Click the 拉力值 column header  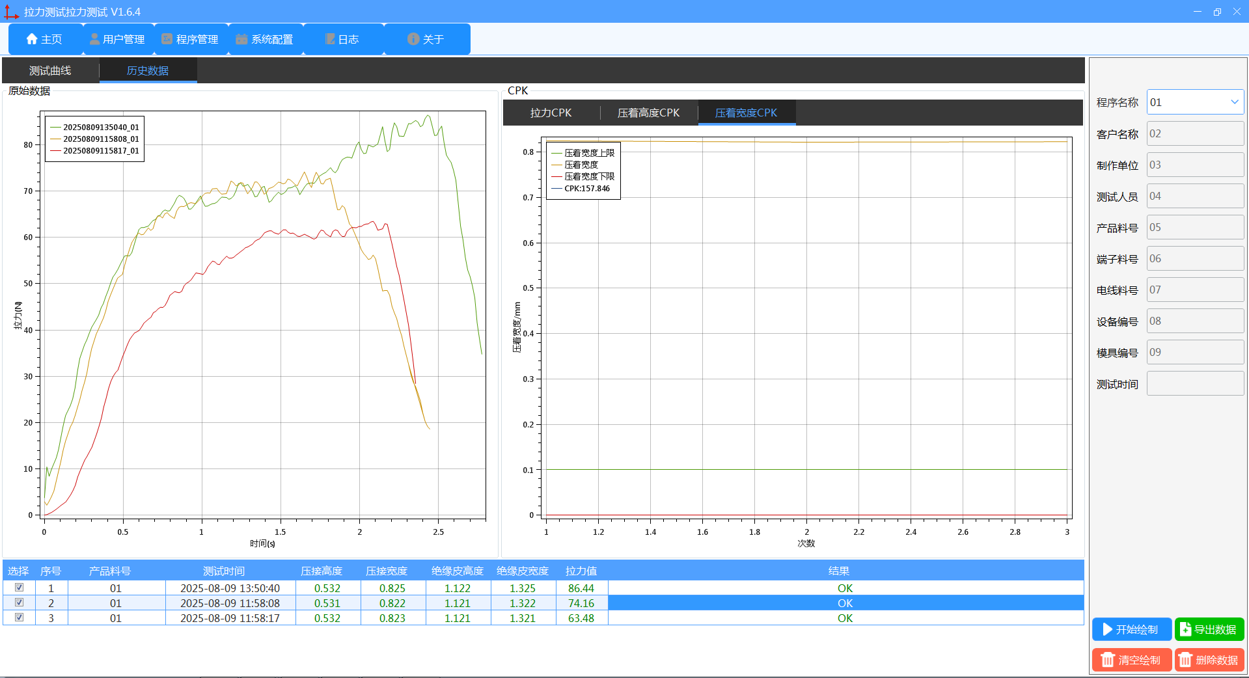(x=581, y=571)
